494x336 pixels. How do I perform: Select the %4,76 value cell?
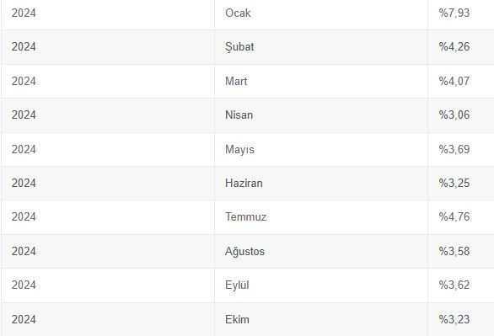click(461, 217)
